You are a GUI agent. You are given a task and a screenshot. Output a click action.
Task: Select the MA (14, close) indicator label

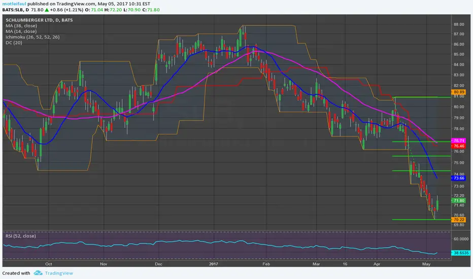click(21, 31)
